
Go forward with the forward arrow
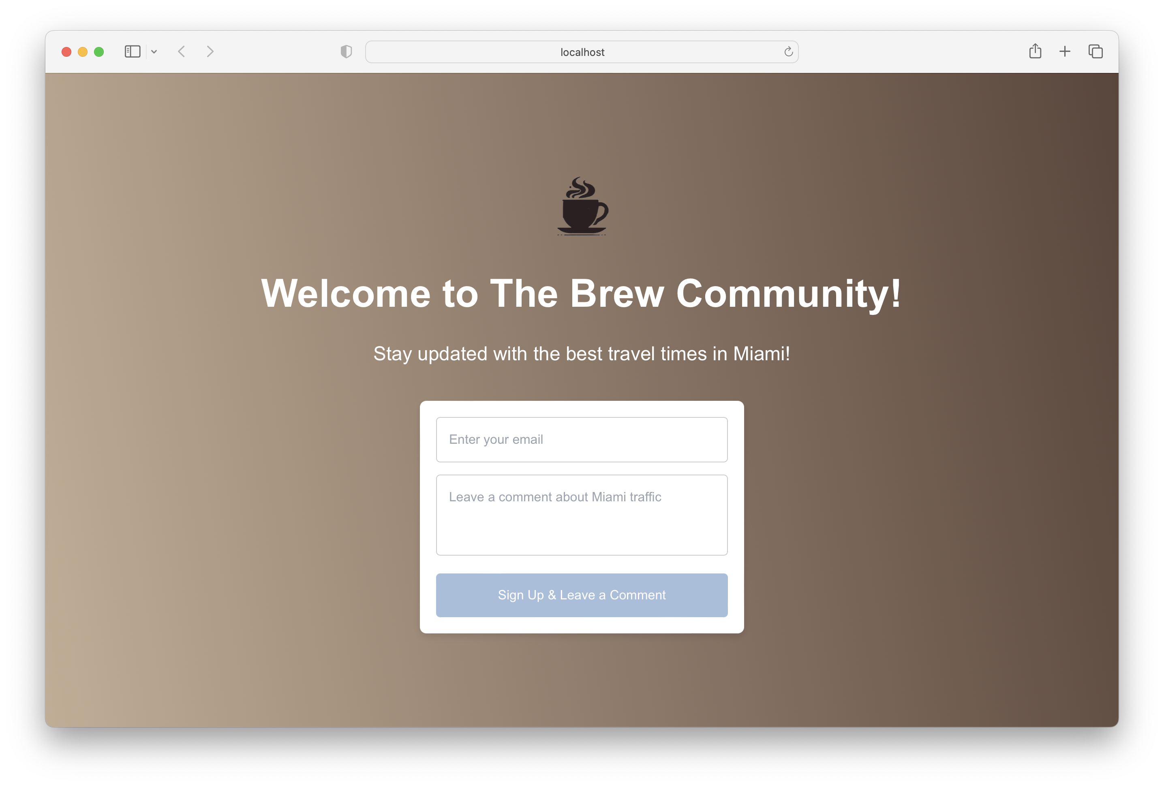coord(210,51)
